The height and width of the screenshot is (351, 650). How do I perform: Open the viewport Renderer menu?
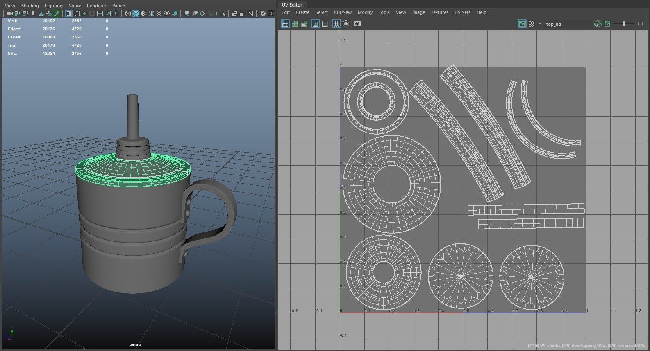click(x=96, y=6)
